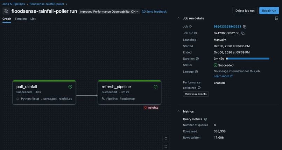Viewport: 282px width, 150px height.
Task: Click the Insights lightbulb icon
Action: tap(145, 108)
